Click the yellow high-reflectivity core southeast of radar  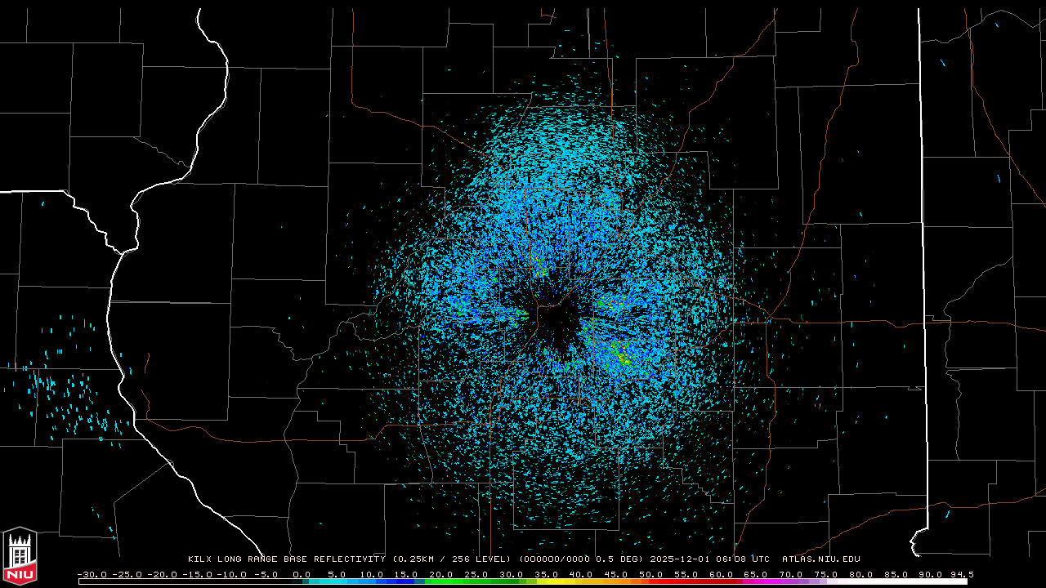623,357
